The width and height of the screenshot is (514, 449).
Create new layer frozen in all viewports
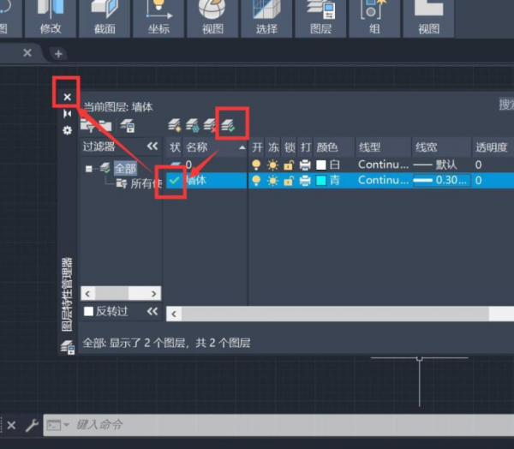pos(193,125)
